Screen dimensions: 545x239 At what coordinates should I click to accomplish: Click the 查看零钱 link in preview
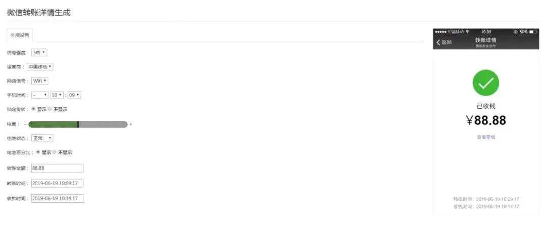[485, 137]
